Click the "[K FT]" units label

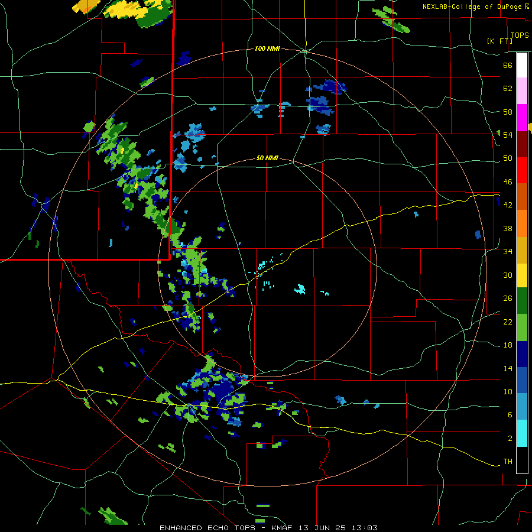pos(499,41)
